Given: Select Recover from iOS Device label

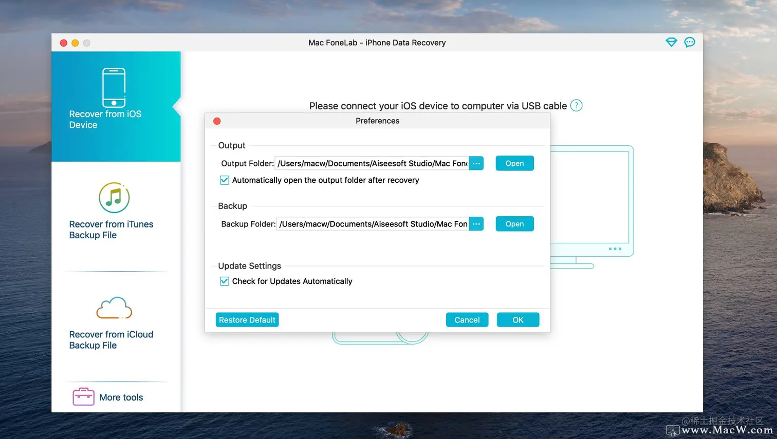Looking at the screenshot, I should 105,120.
